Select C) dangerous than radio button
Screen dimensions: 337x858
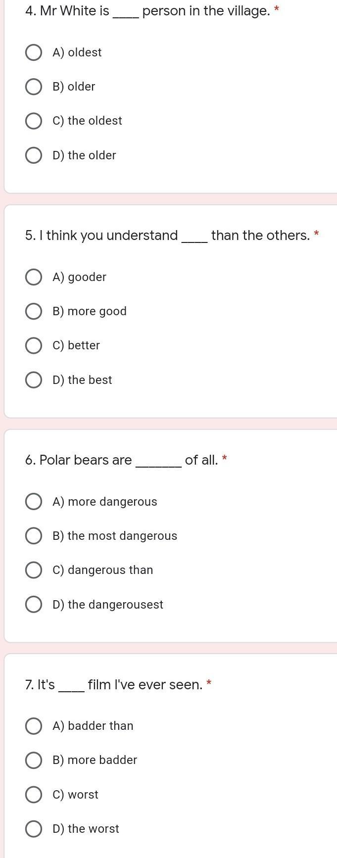(x=33, y=570)
